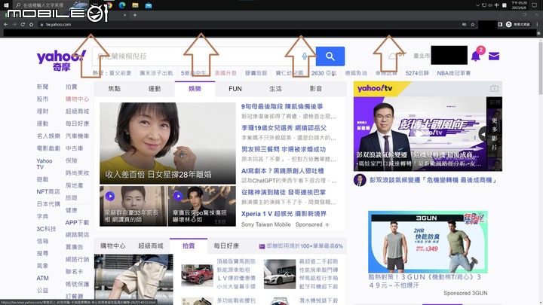Select the 運動 tab

[x=155, y=89]
